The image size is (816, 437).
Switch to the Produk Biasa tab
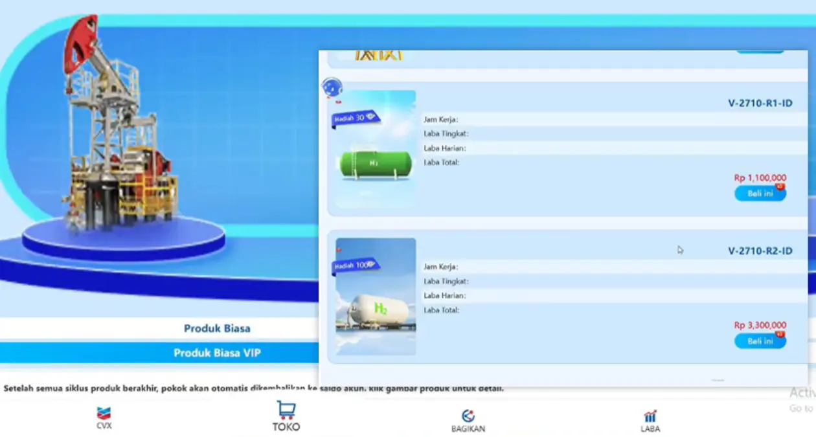216,328
